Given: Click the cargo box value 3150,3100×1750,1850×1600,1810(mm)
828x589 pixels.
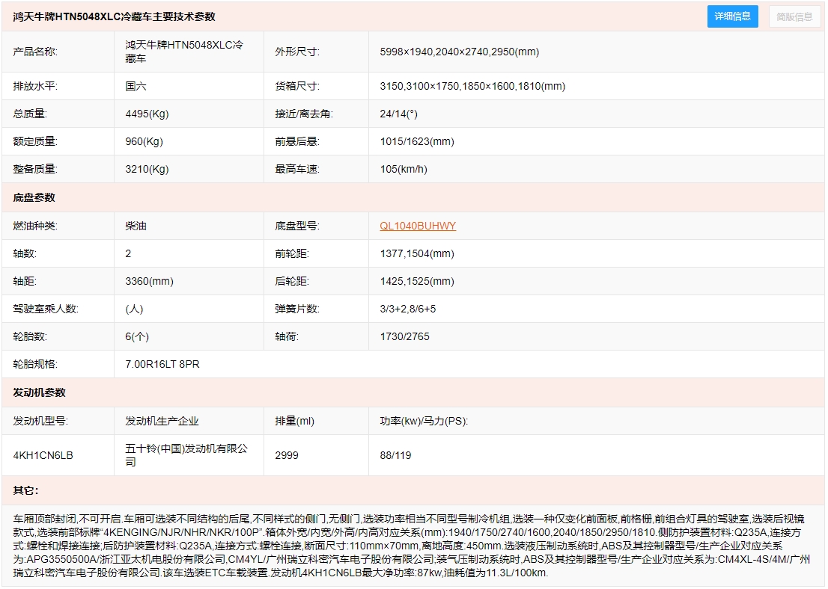Looking at the screenshot, I should pyautogui.click(x=472, y=86).
